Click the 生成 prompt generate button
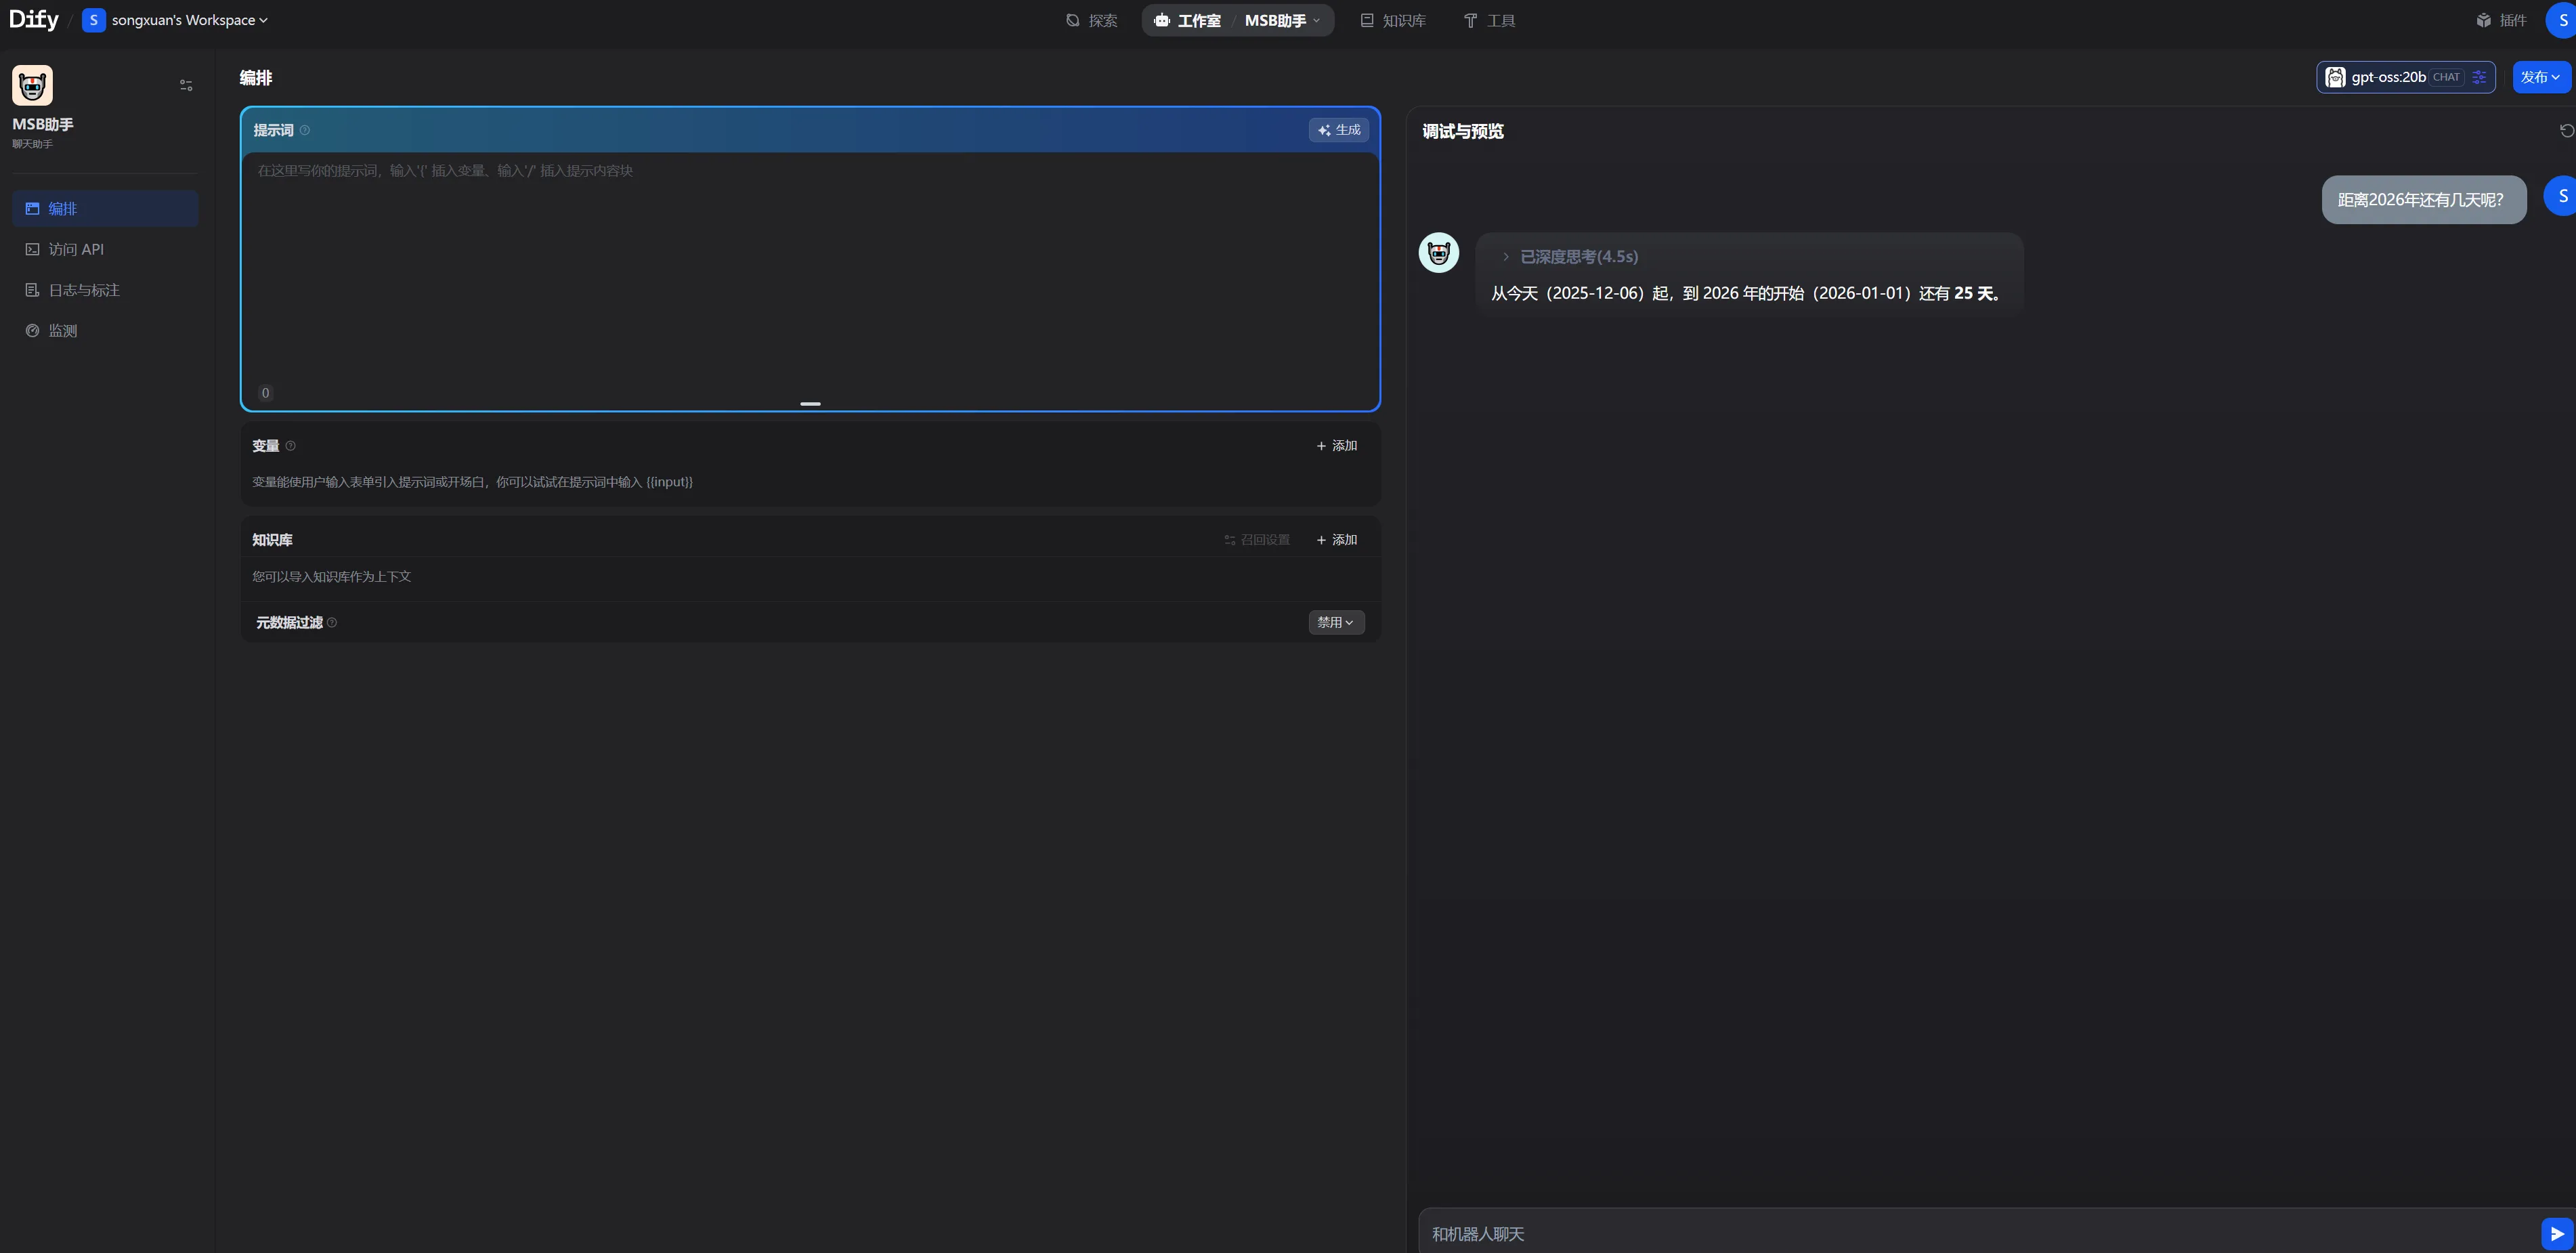Image resolution: width=2576 pixels, height=1253 pixels. coord(1339,130)
